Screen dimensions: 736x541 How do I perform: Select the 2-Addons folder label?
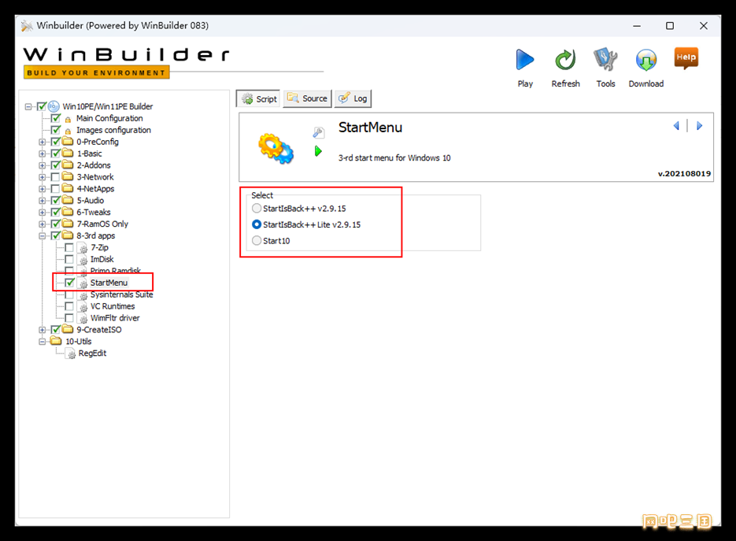94,165
